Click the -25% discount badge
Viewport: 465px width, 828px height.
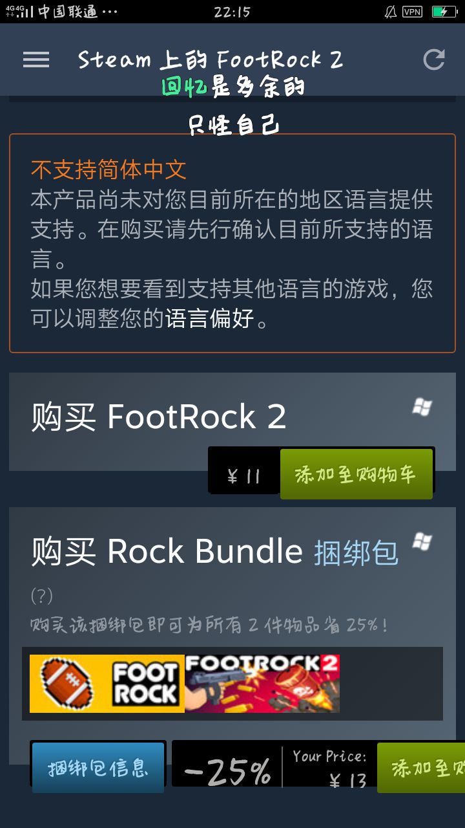(227, 772)
